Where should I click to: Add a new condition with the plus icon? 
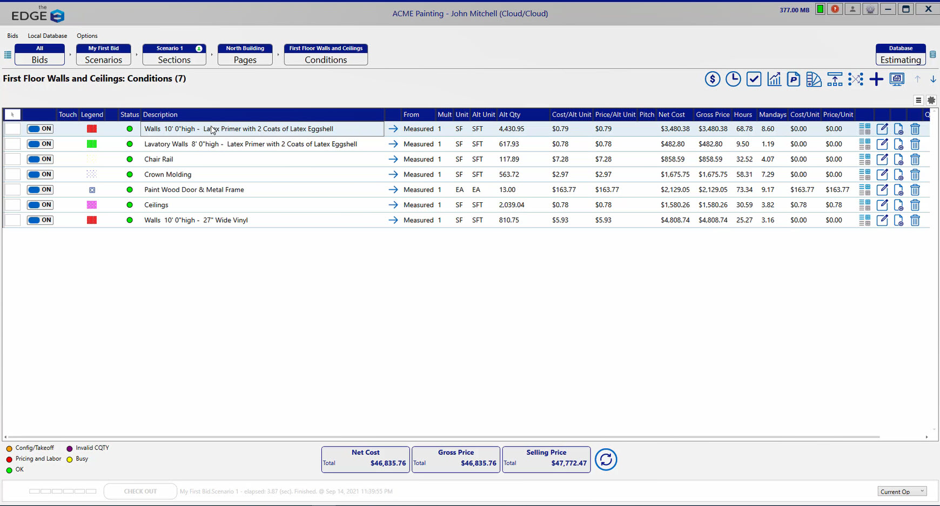tap(876, 79)
